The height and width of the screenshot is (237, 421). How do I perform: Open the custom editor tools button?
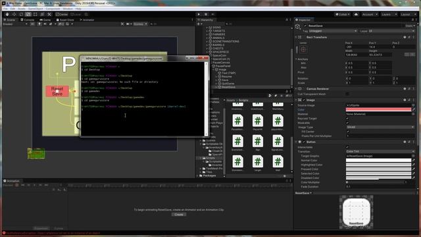[49, 14]
